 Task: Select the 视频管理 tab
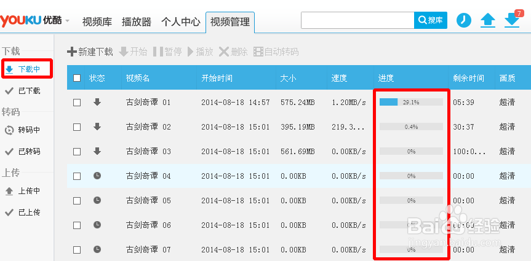[230, 21]
